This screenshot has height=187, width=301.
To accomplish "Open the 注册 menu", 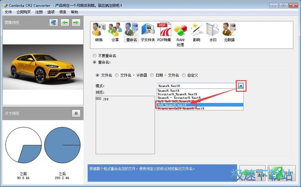I will 39,12.
